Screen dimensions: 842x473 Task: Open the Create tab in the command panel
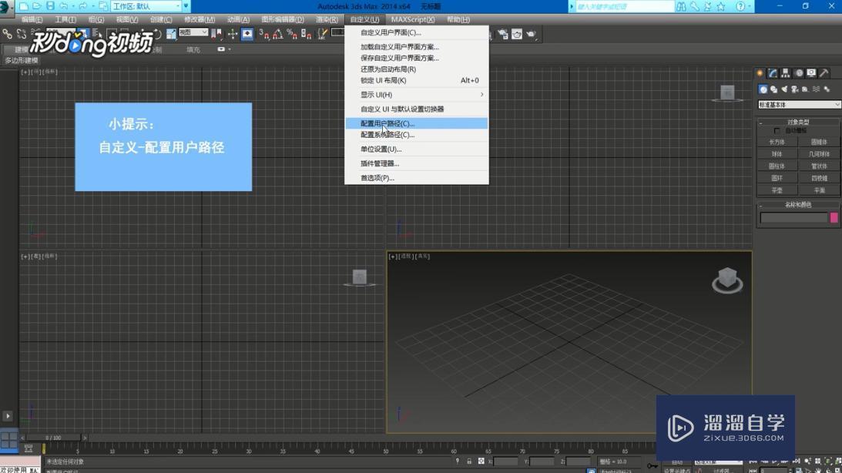click(x=759, y=72)
